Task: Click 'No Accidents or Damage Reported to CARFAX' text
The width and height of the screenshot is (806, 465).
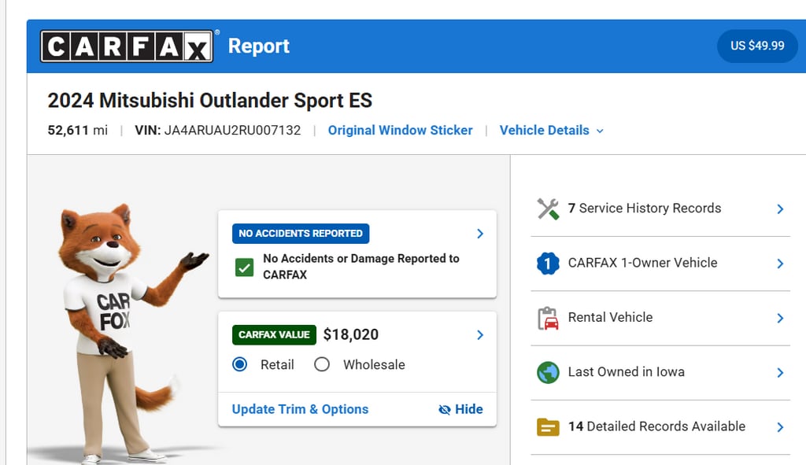Action: tap(360, 267)
